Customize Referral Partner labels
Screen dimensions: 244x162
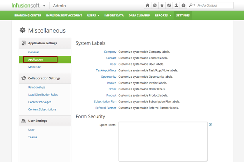(x=106, y=108)
